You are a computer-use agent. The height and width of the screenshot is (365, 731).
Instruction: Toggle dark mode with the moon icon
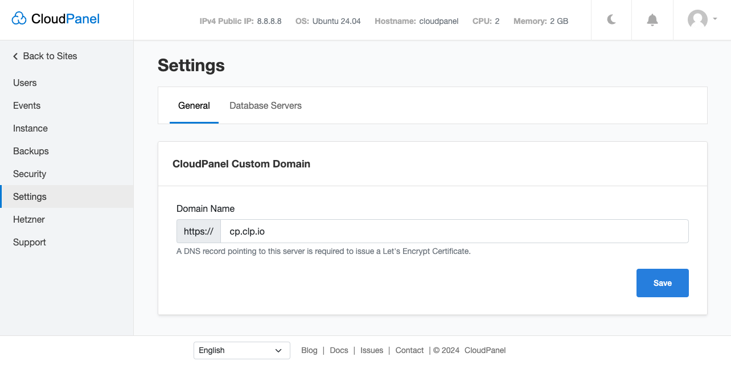point(611,19)
